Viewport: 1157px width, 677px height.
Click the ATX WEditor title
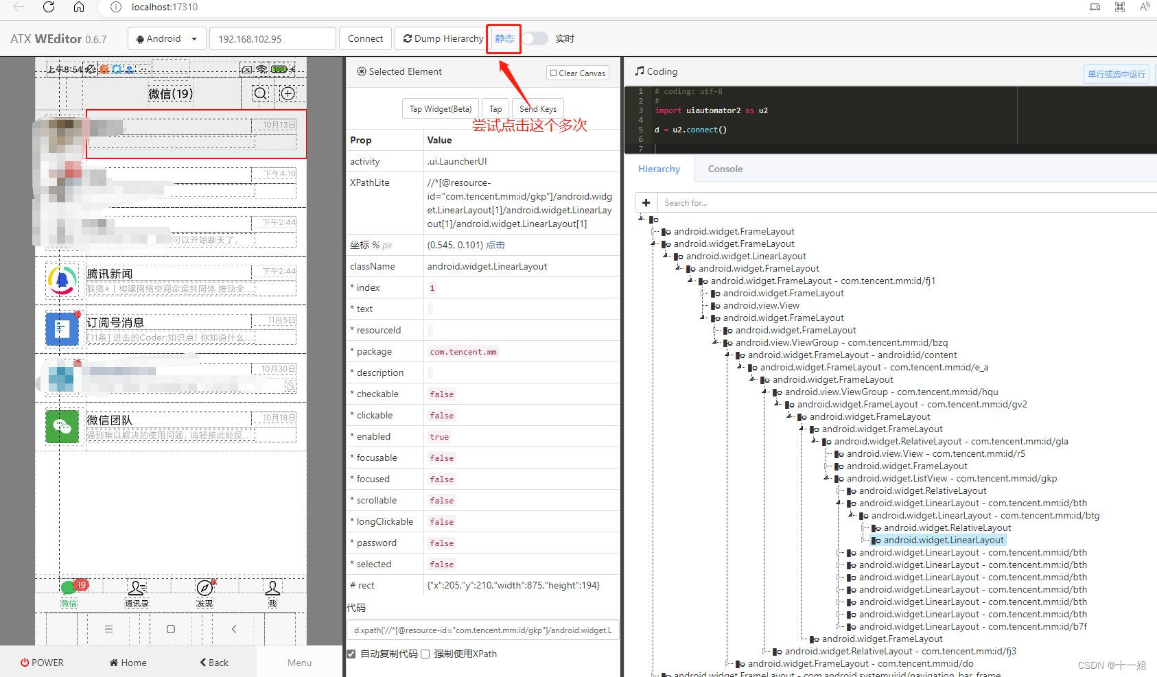pyautogui.click(x=58, y=39)
